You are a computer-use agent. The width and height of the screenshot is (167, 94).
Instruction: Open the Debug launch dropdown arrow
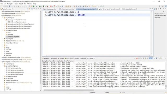coord(38,6)
